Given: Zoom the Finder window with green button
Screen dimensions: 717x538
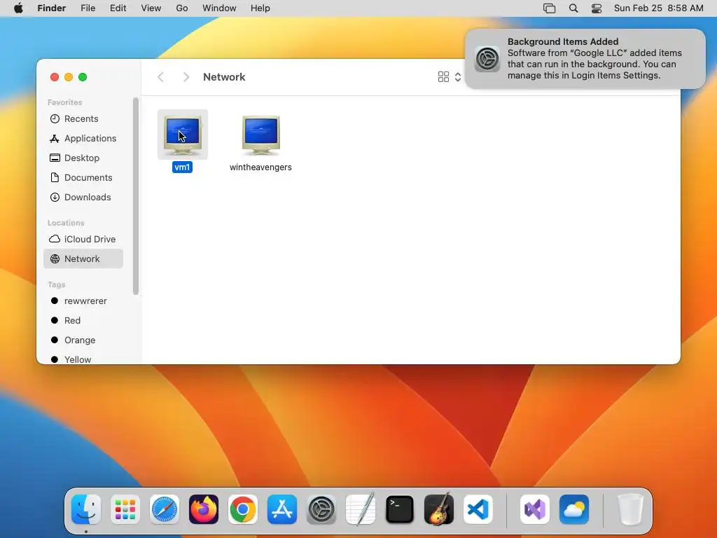Looking at the screenshot, I should click(83, 77).
